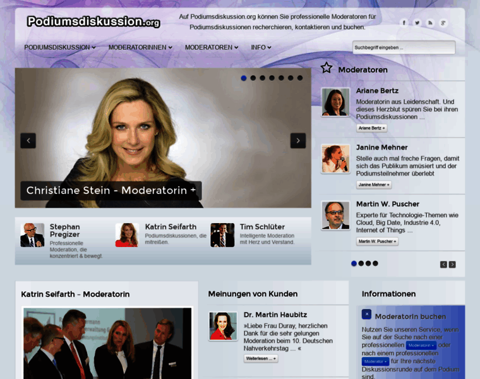Open Tim Schlüter name link
Image resolution: width=480 pixels, height=379 pixels.
pos(262,227)
